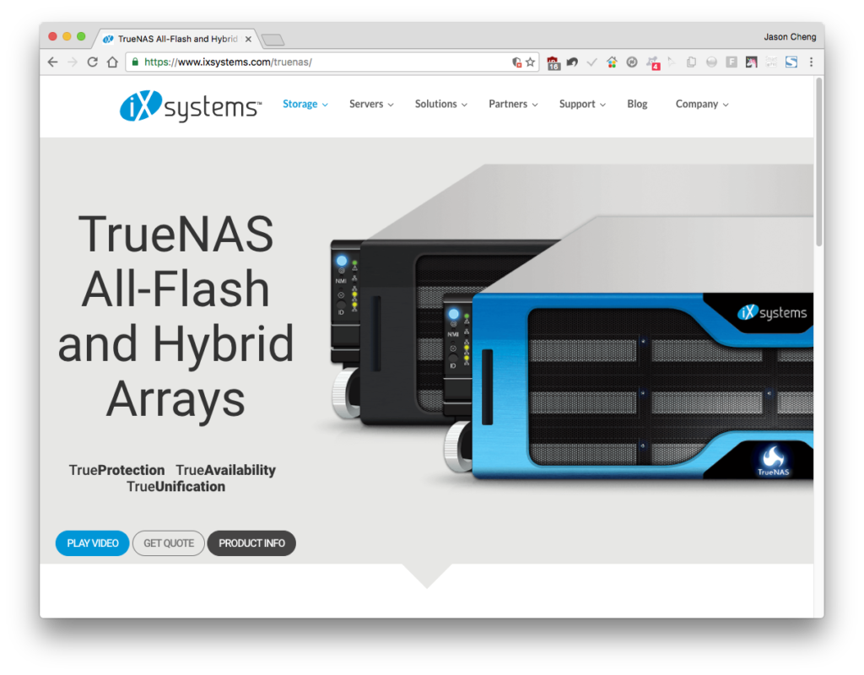Open the colorful house extension icon
This screenshot has height=675, width=864.
[x=612, y=62]
